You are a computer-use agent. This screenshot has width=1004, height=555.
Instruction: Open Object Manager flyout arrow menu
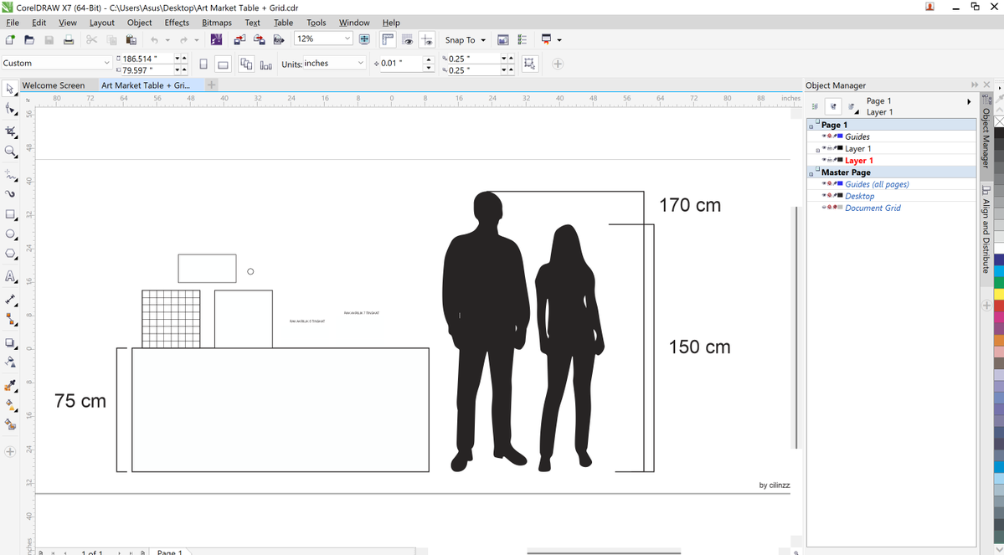point(969,101)
